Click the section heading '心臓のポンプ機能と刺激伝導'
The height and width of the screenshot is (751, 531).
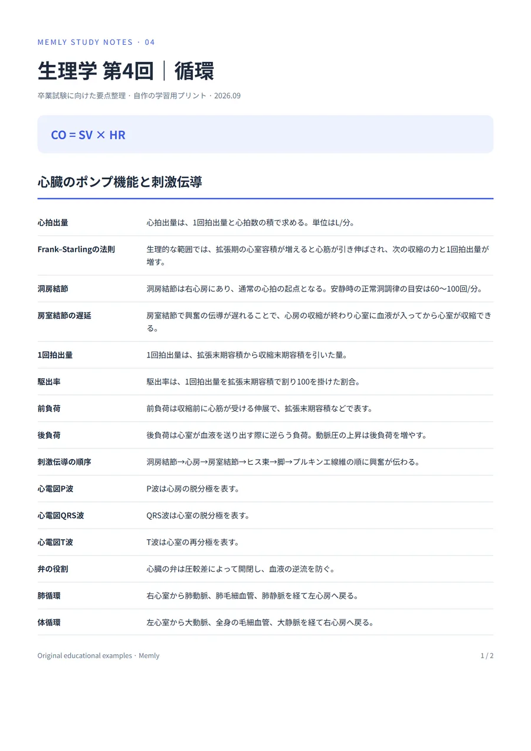[x=120, y=182]
